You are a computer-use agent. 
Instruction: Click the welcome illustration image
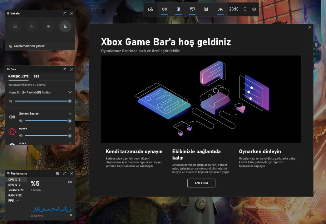201,99
